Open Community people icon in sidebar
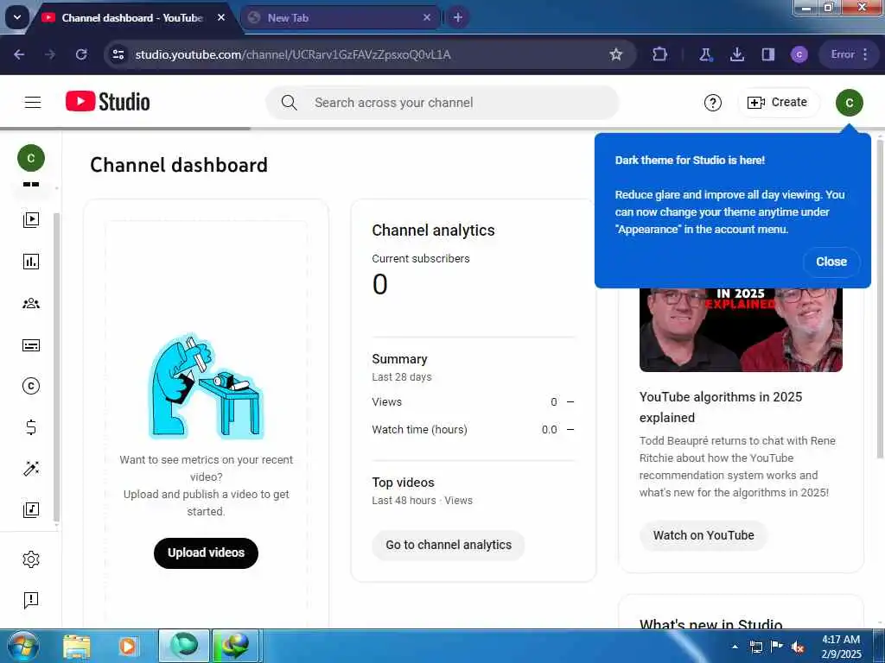 (31, 303)
